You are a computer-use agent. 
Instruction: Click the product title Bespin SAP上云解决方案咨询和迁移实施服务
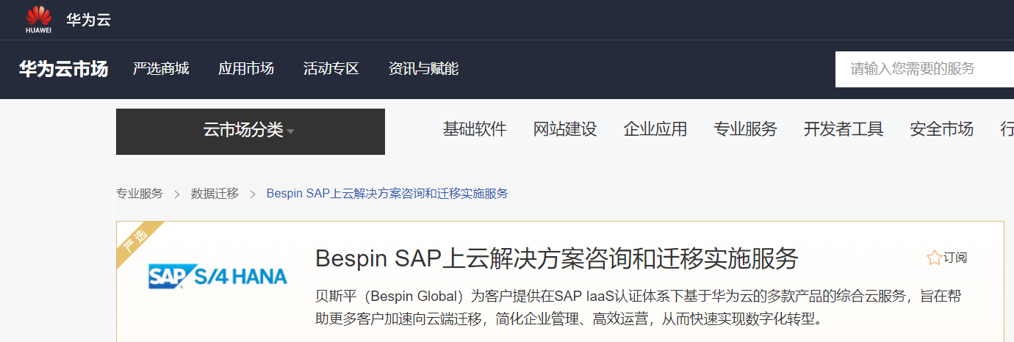[556, 258]
